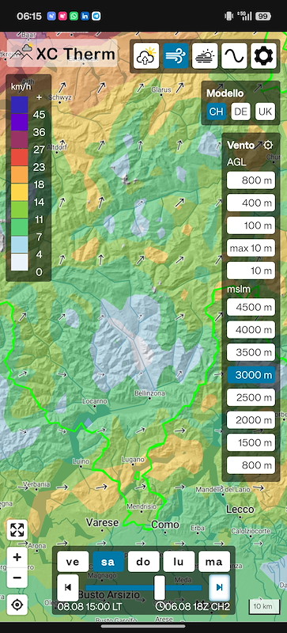Switch to the UK forecast model
Screen dimensions: 287x633
265,112
